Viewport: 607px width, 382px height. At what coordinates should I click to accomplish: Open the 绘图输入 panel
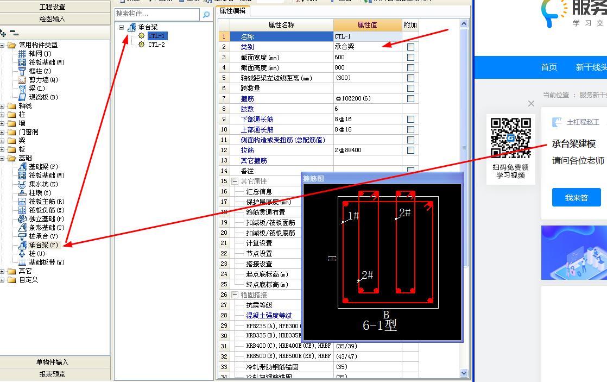(53, 18)
